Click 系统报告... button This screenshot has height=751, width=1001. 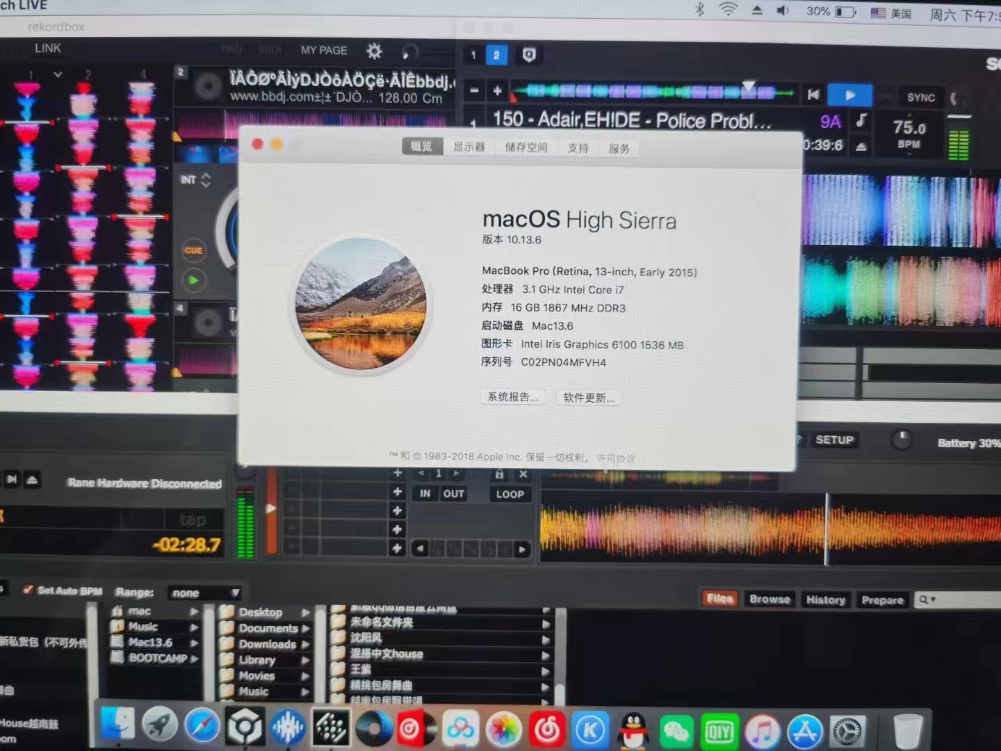(x=512, y=397)
